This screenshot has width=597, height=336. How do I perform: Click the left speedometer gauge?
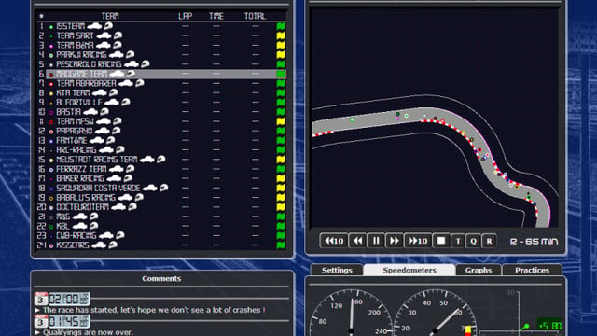point(351,314)
